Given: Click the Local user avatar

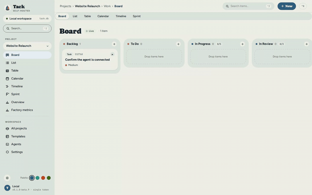Looking at the screenshot, I should coord(7,188).
